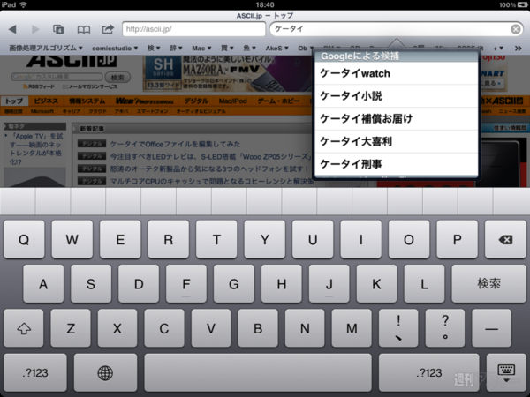Tap the SH series MAZZORA banner ad
Screen dimensions: 530x397
[x=227, y=73]
